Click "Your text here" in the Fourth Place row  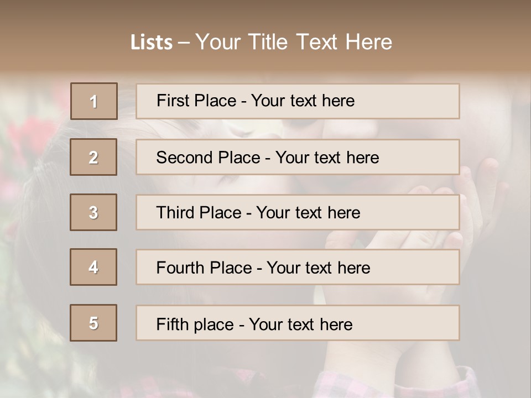tap(318, 268)
